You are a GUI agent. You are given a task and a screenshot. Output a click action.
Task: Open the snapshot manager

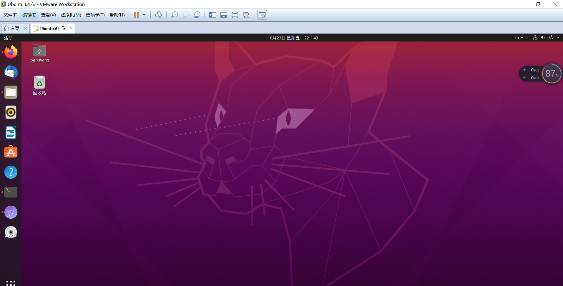[197, 15]
